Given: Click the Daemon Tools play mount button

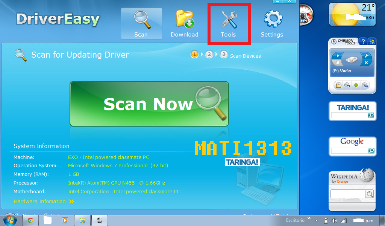Looking at the screenshot, I should tap(337, 56).
